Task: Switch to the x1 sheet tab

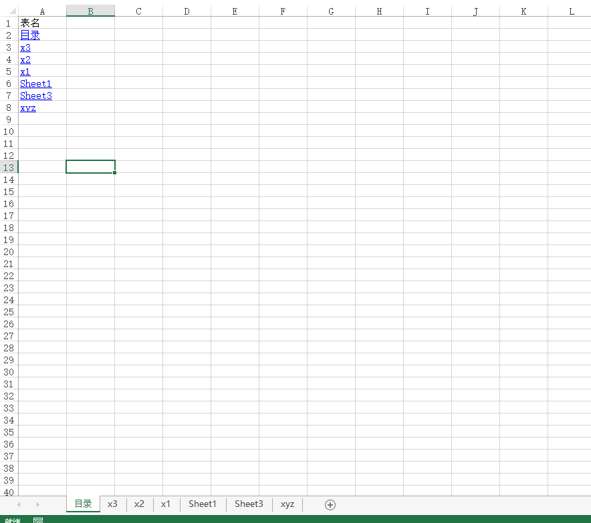Action: [165, 504]
